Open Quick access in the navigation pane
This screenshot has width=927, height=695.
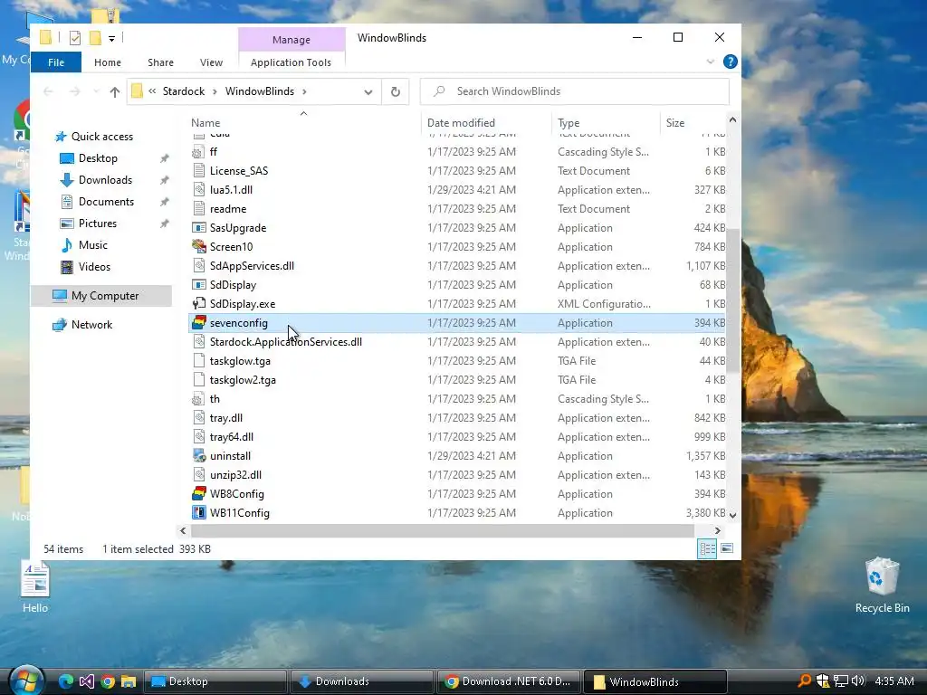102,137
